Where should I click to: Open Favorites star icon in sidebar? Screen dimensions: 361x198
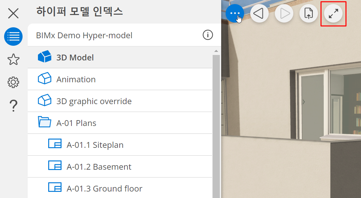[x=13, y=59]
